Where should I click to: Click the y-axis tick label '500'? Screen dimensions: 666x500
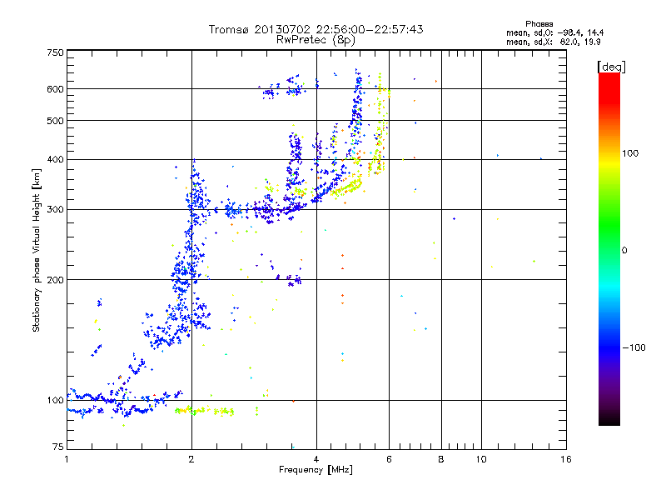click(55, 121)
